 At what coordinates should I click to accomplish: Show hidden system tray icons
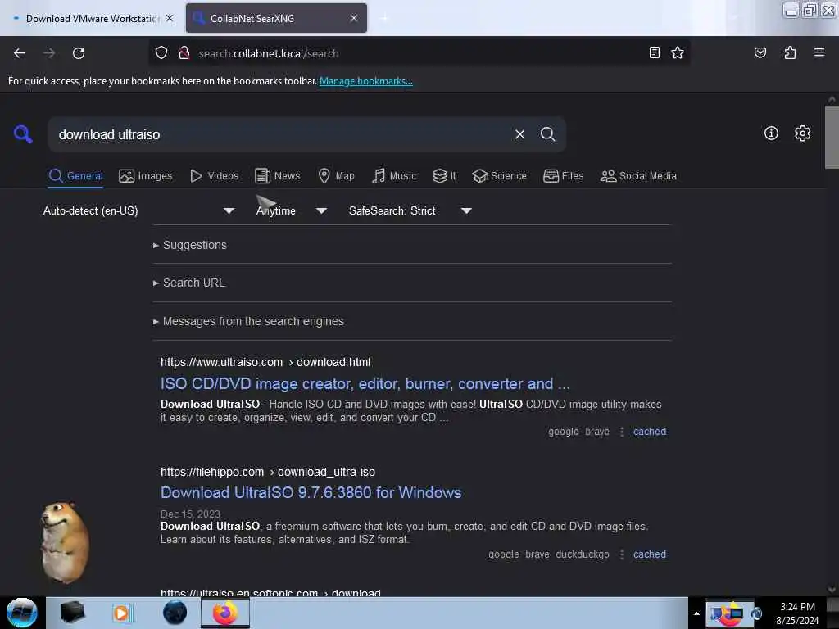[696, 613]
